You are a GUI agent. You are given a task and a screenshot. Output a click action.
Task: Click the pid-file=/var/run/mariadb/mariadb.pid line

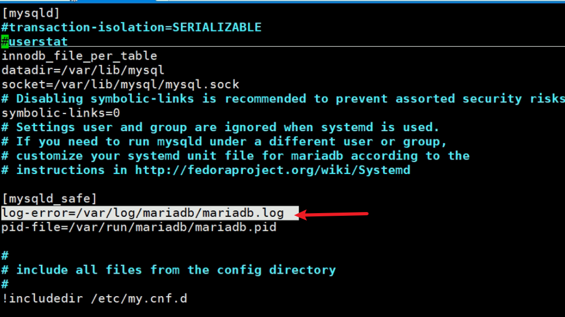[x=139, y=227]
